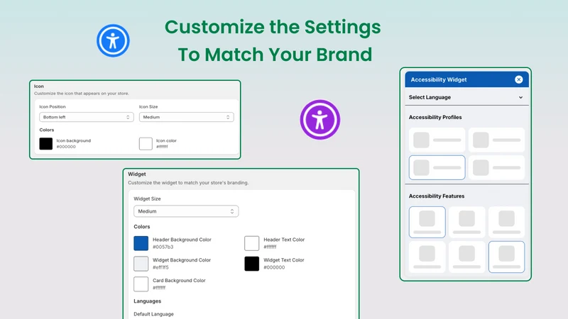Click the #0057b3 hex value
This screenshot has width=568, height=319.
(163, 247)
